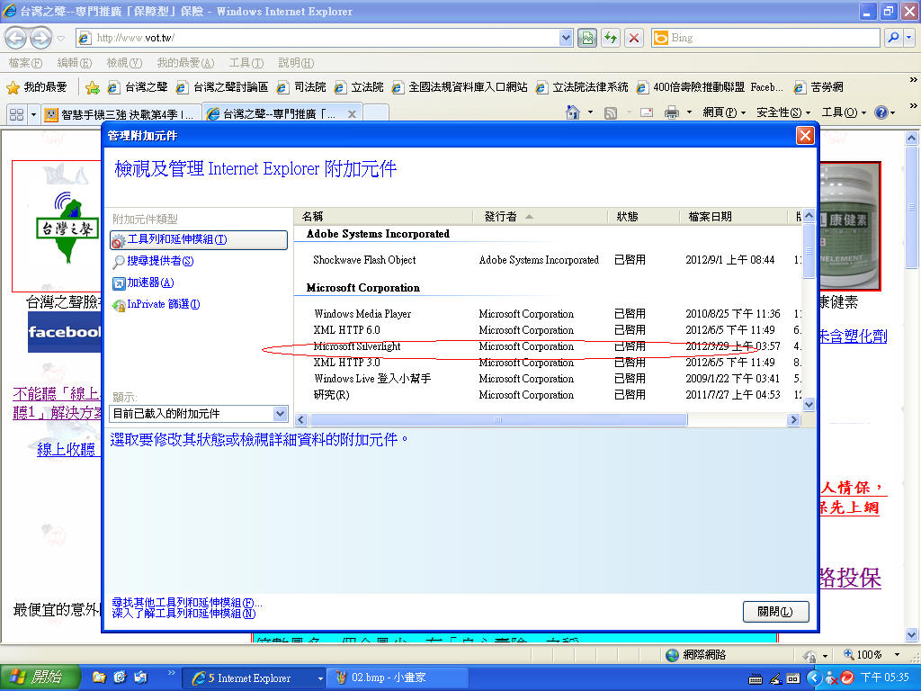Select the Microsoft Silverlight add-on row
This screenshot has width=921, height=691.
click(548, 346)
